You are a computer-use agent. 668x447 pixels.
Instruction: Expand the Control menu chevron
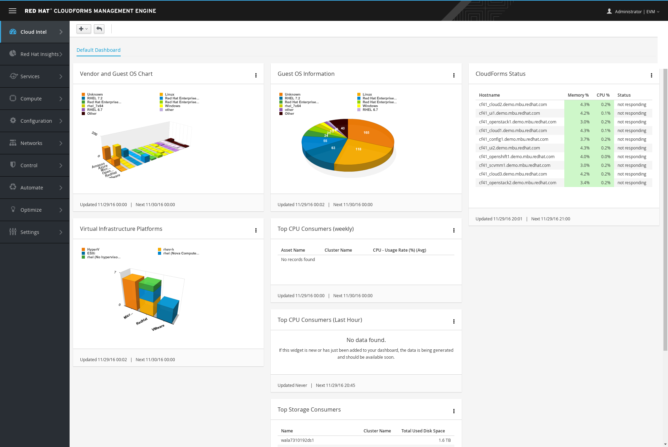[61, 165]
